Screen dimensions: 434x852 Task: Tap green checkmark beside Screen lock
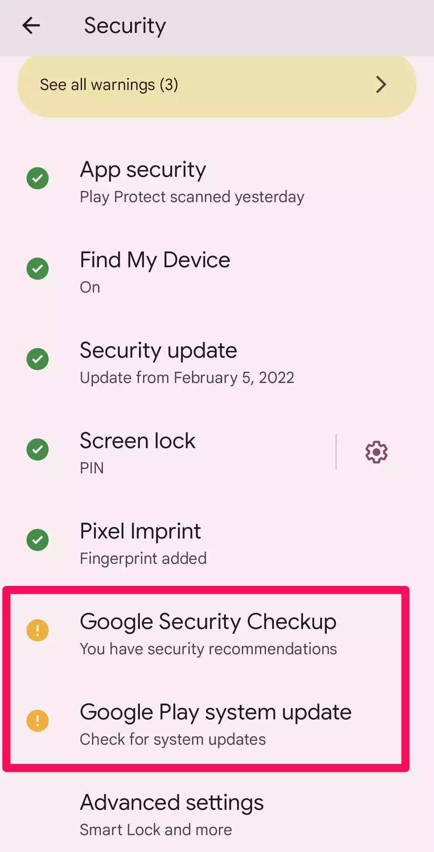37,449
